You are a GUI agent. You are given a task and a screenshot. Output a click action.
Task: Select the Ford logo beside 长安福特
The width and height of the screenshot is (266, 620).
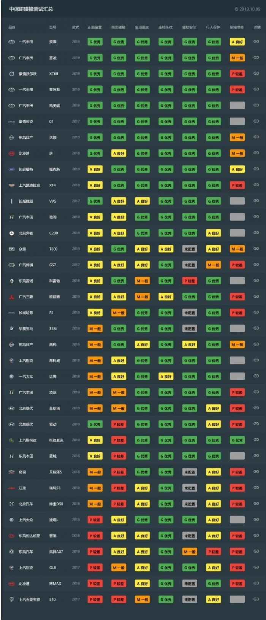tap(12, 169)
